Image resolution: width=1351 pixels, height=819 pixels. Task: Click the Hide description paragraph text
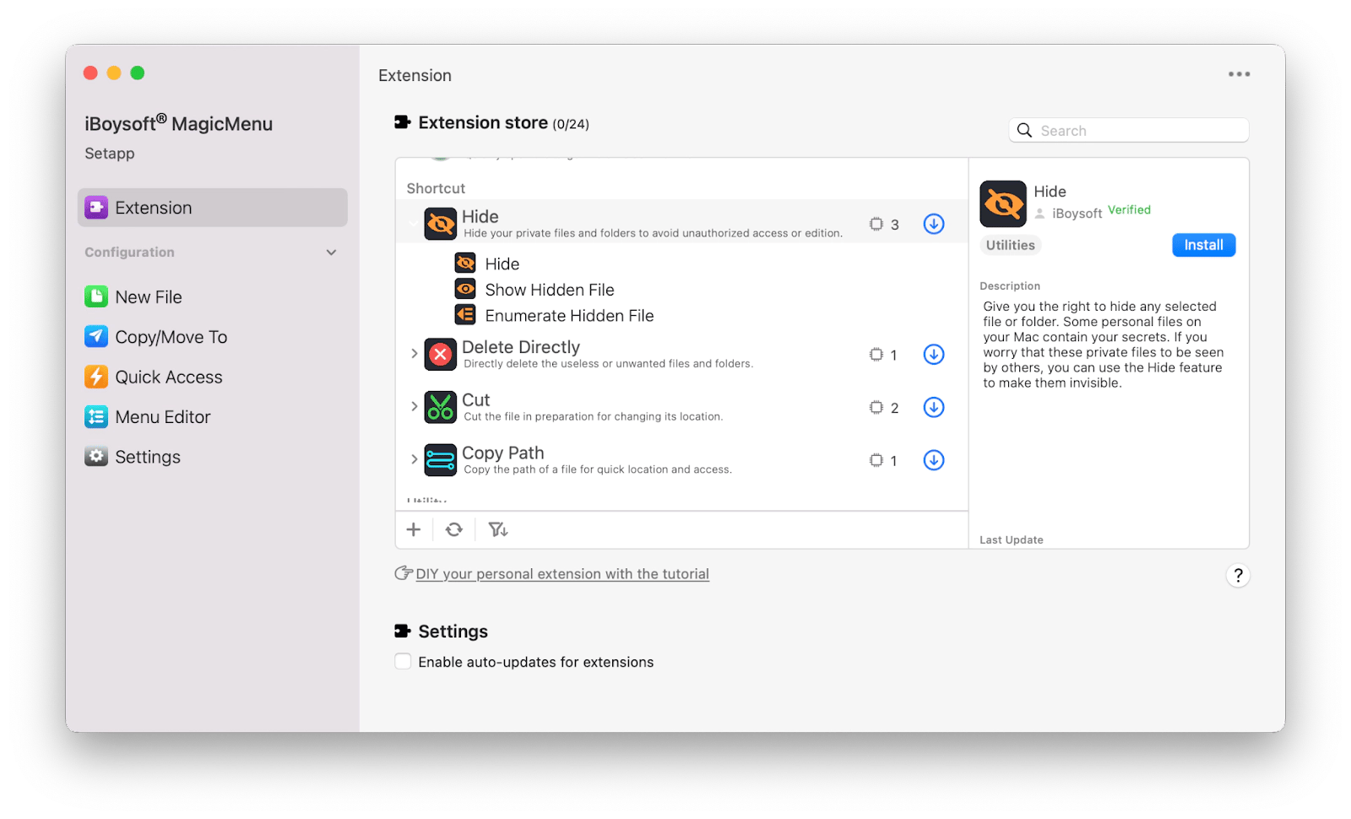(x=1104, y=344)
